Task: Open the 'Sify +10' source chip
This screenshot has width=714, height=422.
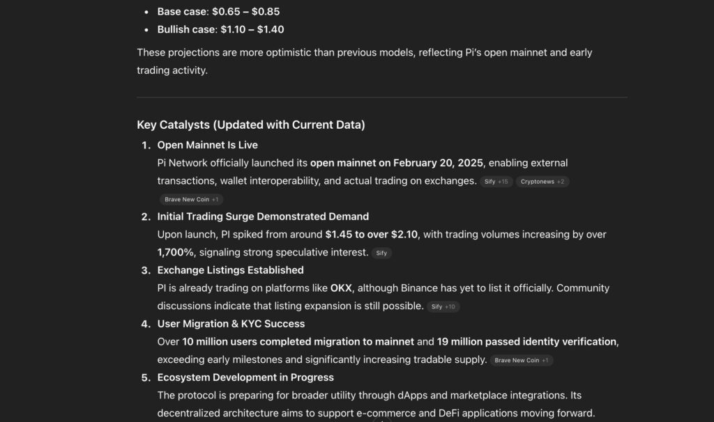Action: pyautogui.click(x=443, y=307)
